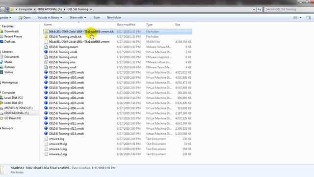Open Videos library
This screenshot has height=177, width=314.
[x=9, y=72]
